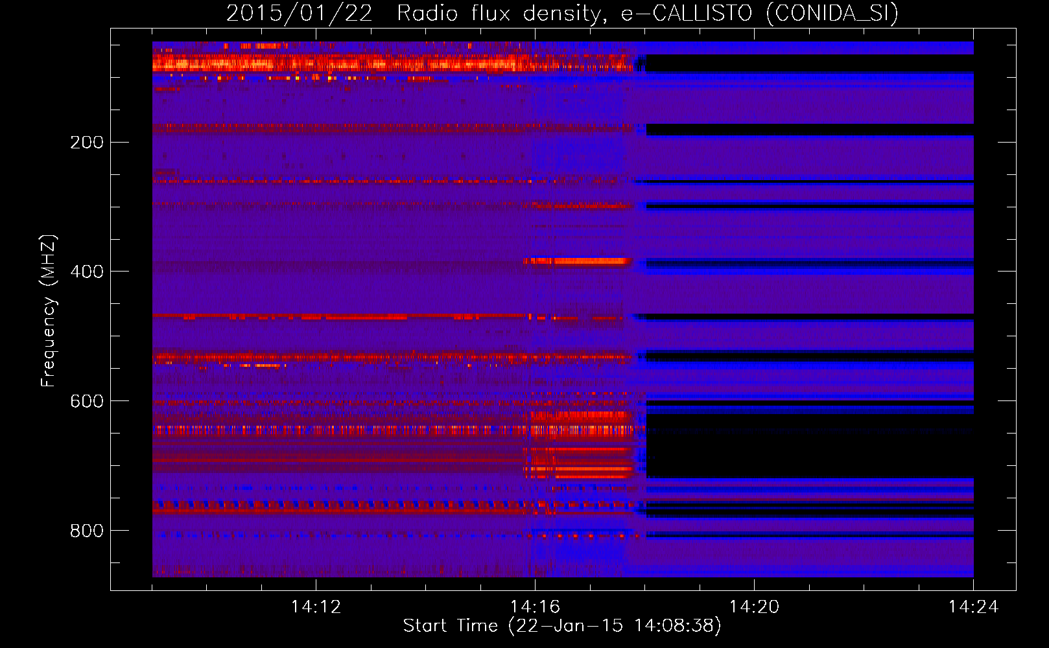Click the 400 frequency tick label
This screenshot has height=648, width=1049.
pos(87,272)
